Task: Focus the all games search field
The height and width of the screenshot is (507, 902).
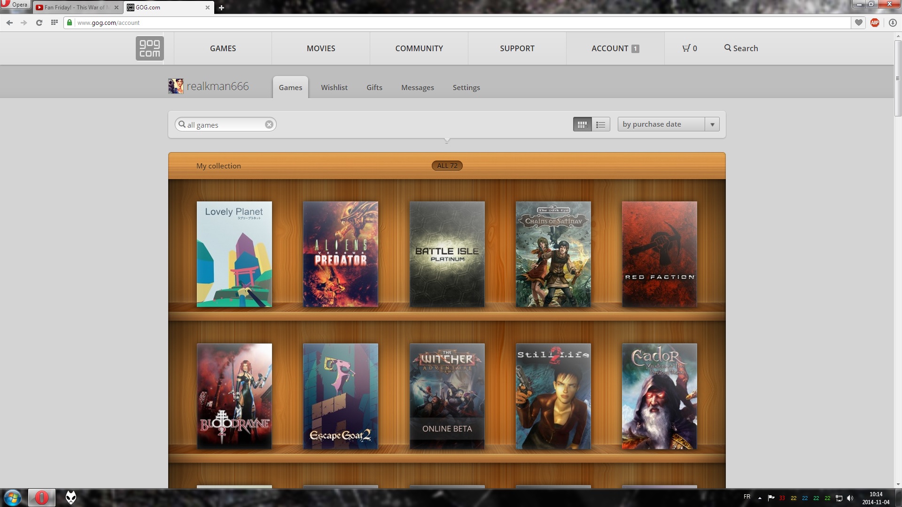Action: tap(225, 124)
